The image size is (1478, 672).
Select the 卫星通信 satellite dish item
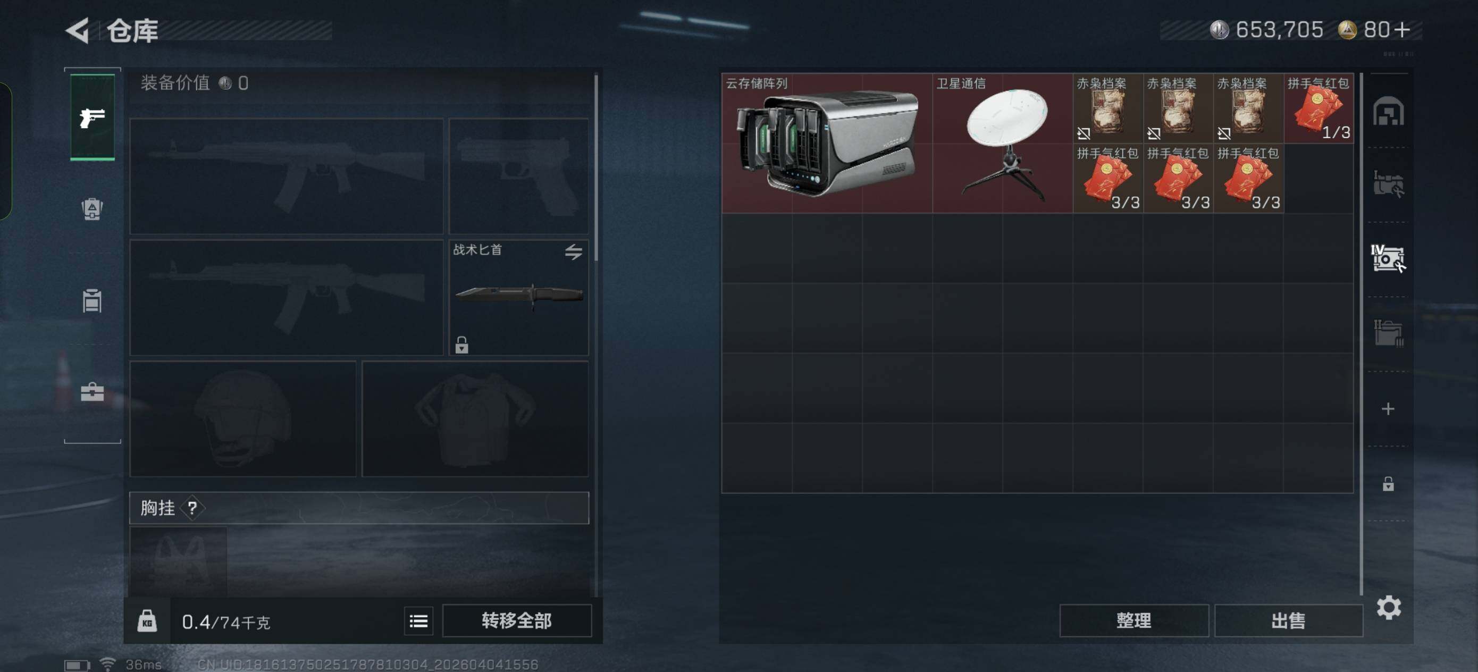click(x=1002, y=143)
